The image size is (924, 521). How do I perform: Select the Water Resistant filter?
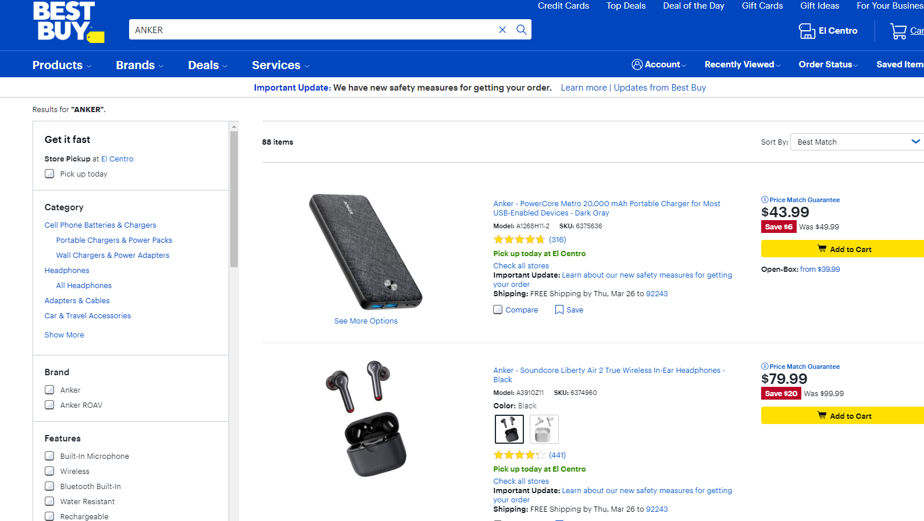49,501
